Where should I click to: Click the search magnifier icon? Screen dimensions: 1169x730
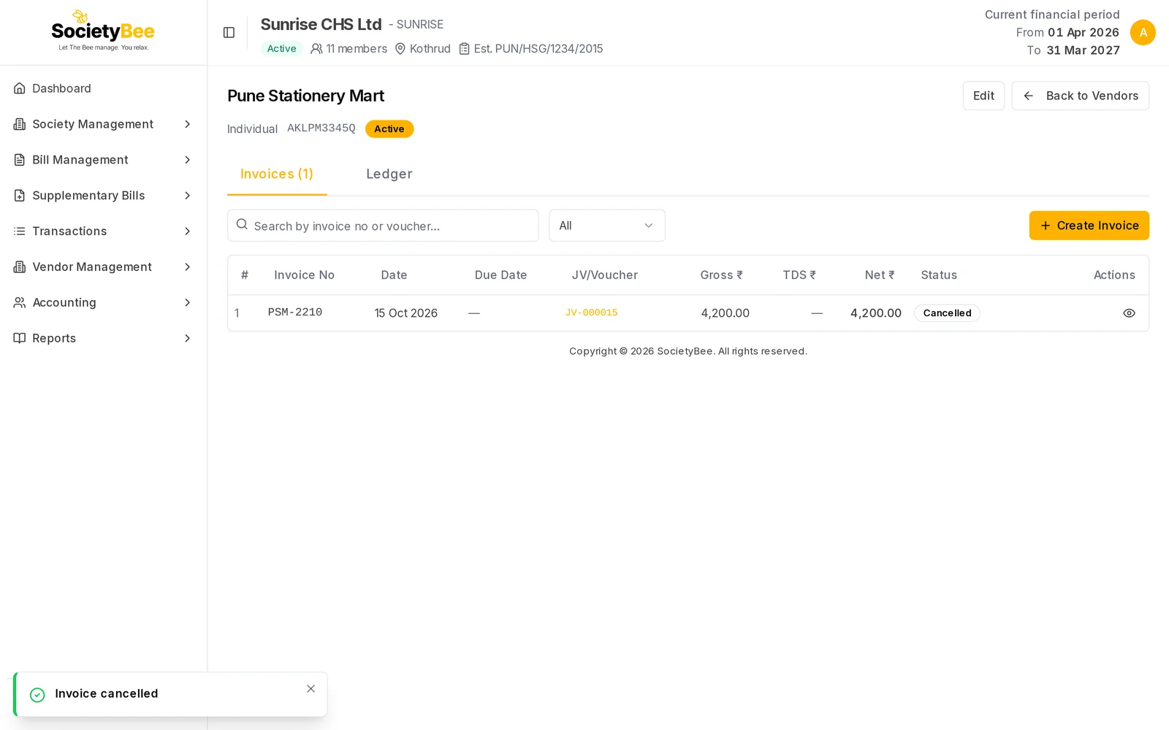242,225
